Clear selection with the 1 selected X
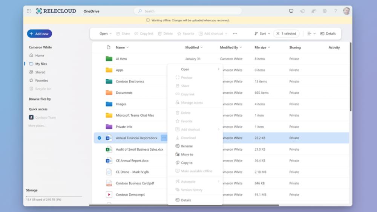 (278, 34)
